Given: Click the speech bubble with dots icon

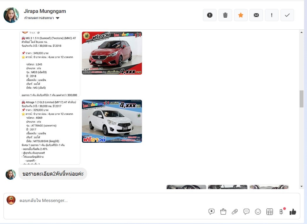Looking at the screenshot, I should click(246, 212).
